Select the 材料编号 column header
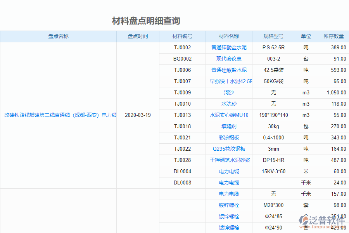The width and height of the screenshot is (349, 233). [182, 36]
